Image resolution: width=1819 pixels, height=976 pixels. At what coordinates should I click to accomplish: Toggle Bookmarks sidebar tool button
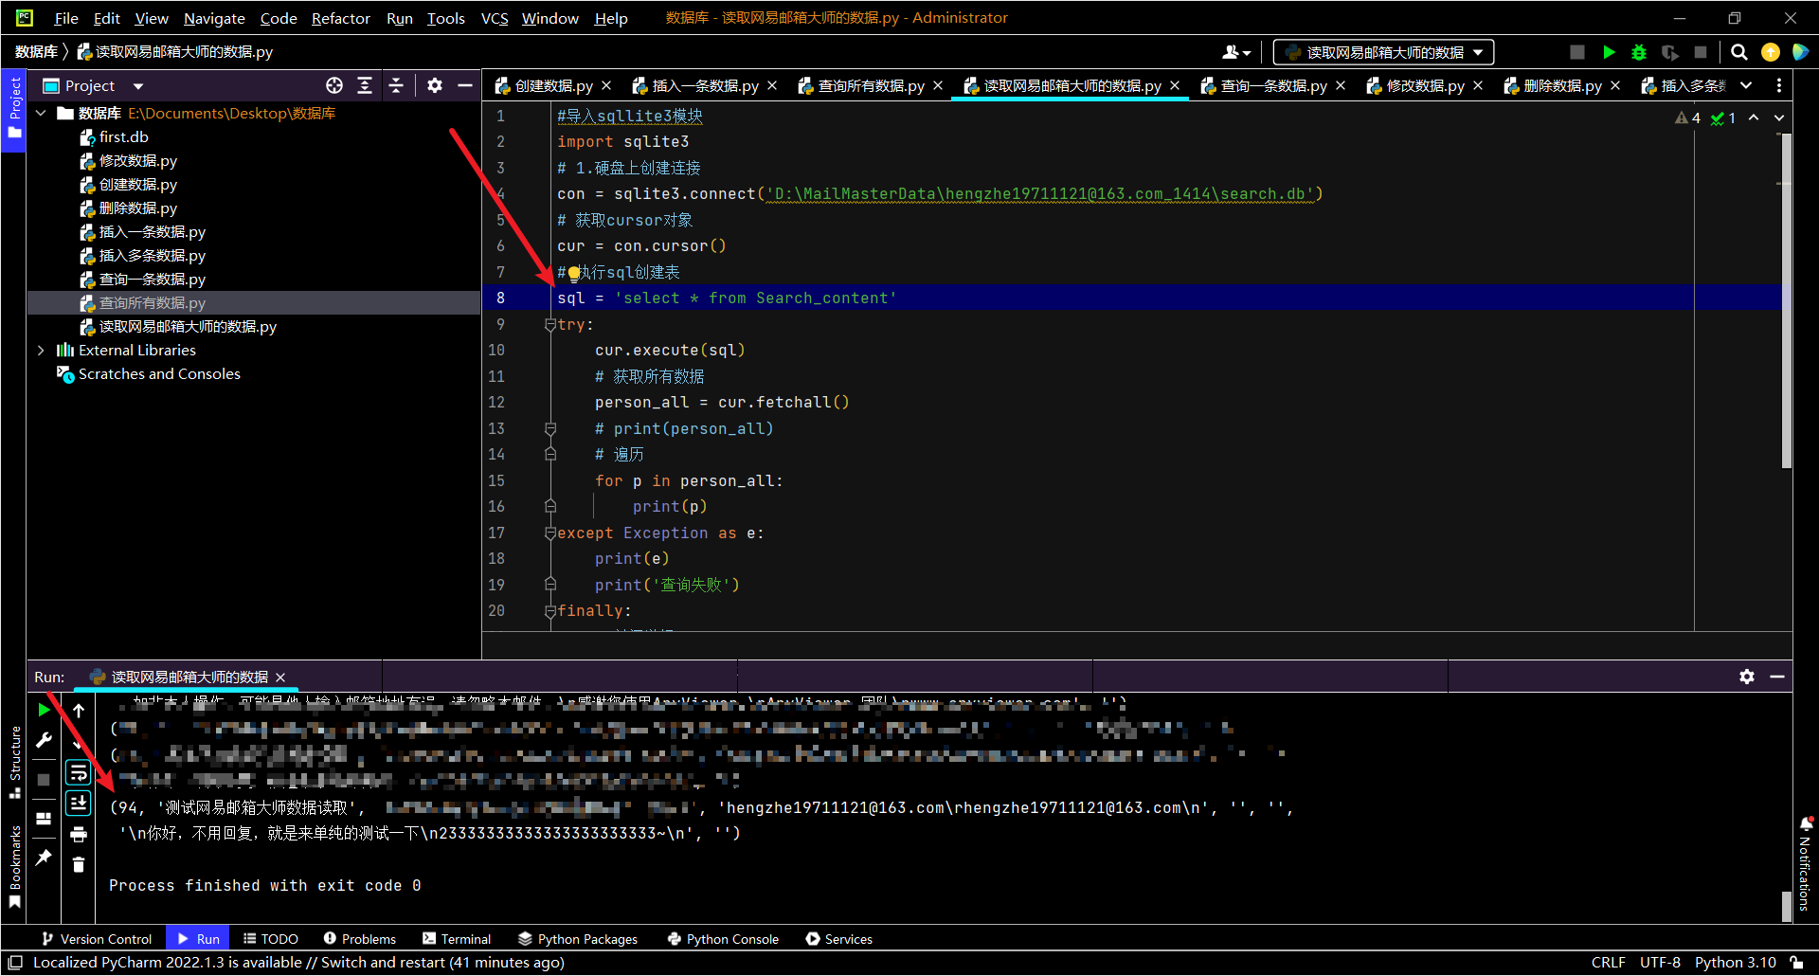[x=14, y=866]
